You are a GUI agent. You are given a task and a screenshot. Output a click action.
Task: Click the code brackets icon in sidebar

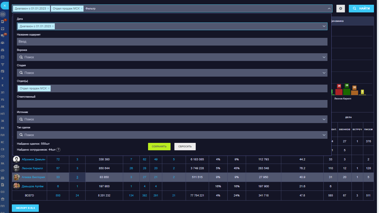tap(3, 170)
